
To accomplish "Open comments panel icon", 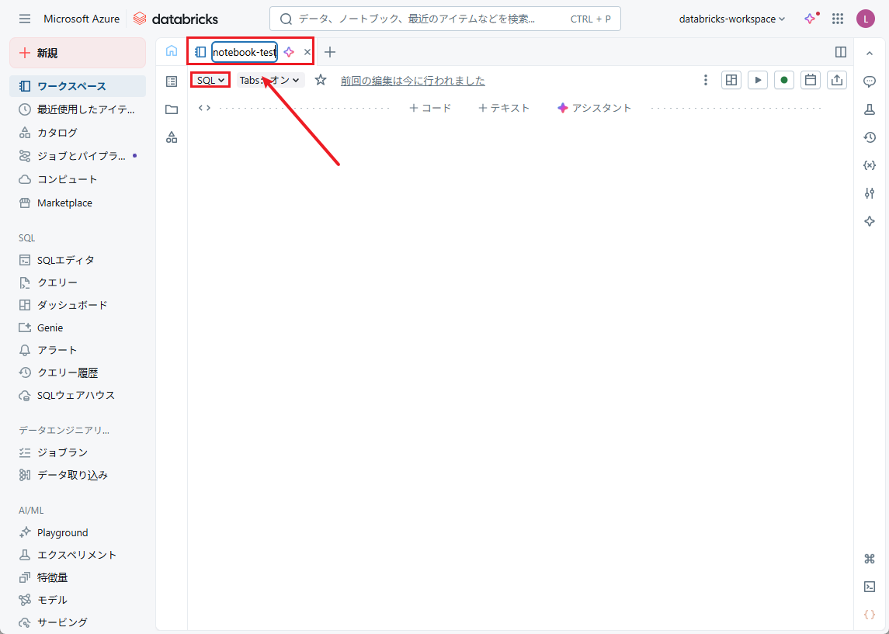I will 869,81.
